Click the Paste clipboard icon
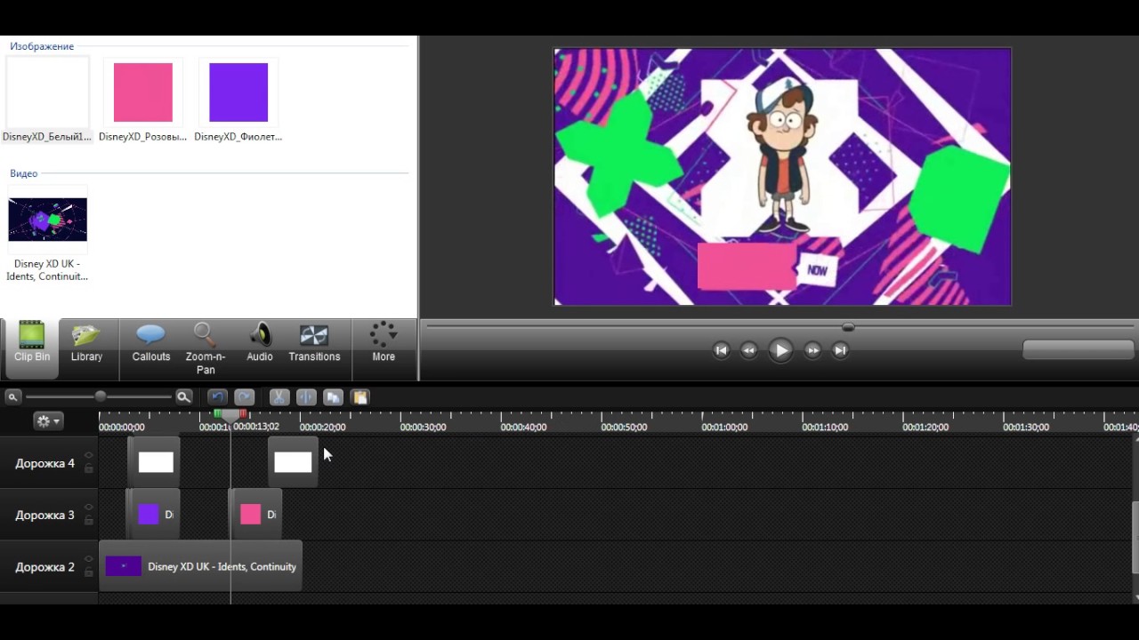This screenshot has height=640, width=1139. (x=359, y=397)
